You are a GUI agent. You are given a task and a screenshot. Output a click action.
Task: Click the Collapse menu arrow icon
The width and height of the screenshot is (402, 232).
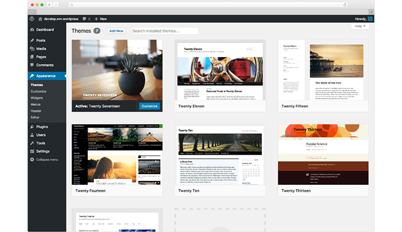pyautogui.click(x=32, y=159)
